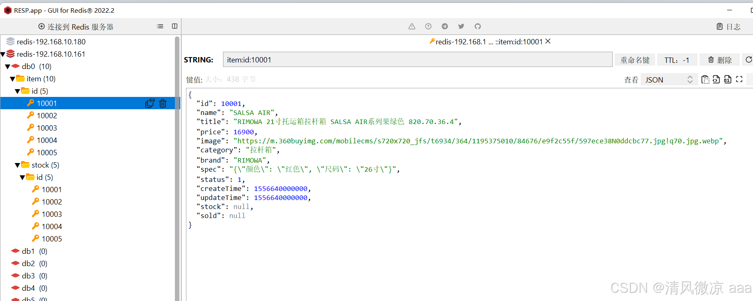Select key 10001 under stock id
The height and width of the screenshot is (301, 753).
[x=52, y=189]
